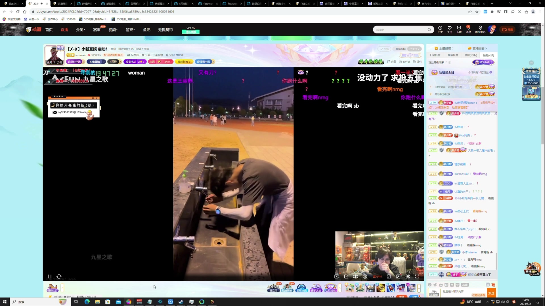Expand the 直播回看 replay section

coord(477,48)
